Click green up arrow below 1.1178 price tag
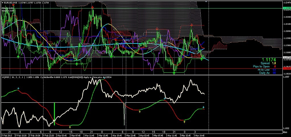 pyautogui.click(x=202, y=59)
